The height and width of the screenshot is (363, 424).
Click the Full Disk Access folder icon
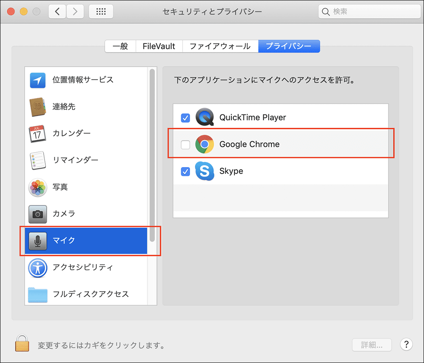click(38, 294)
